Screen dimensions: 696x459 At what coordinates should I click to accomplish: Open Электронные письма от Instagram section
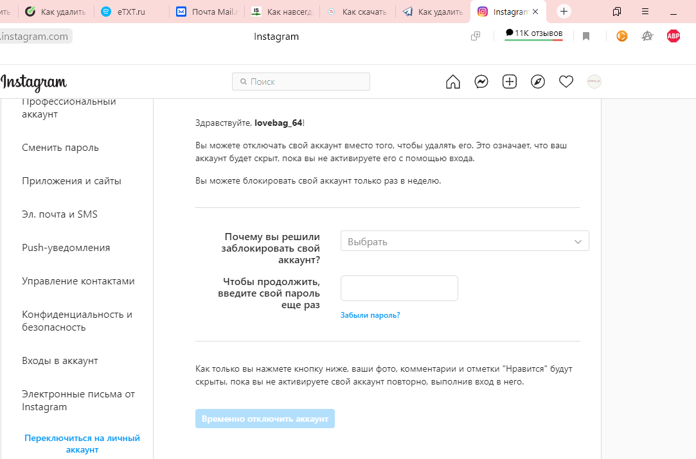click(78, 401)
